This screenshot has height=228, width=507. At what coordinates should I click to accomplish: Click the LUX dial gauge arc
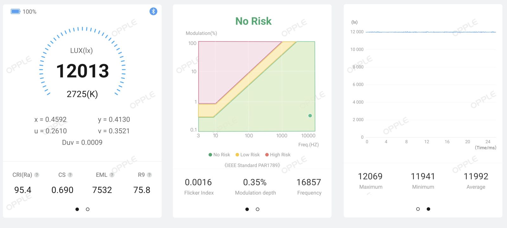(82, 60)
